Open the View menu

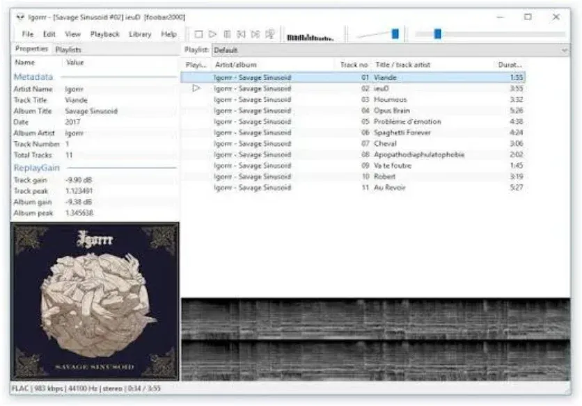point(72,34)
